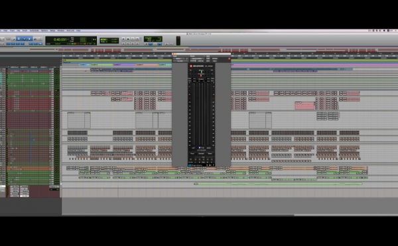Select the Zoomer tool in edit toolbar
This screenshot has height=246, width=398.
[x=13, y=39]
